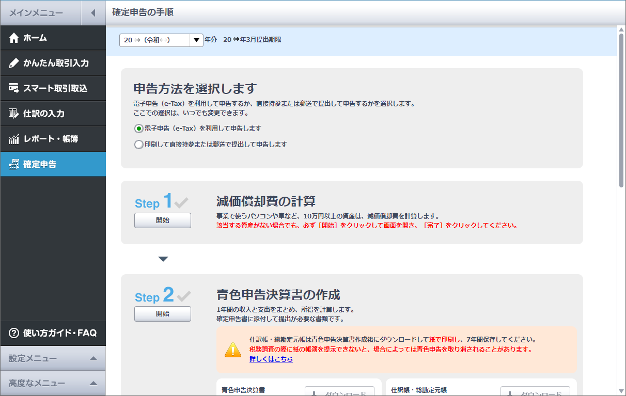Click the question mark help icon
Viewport: 626px width, 396px height.
14,333
